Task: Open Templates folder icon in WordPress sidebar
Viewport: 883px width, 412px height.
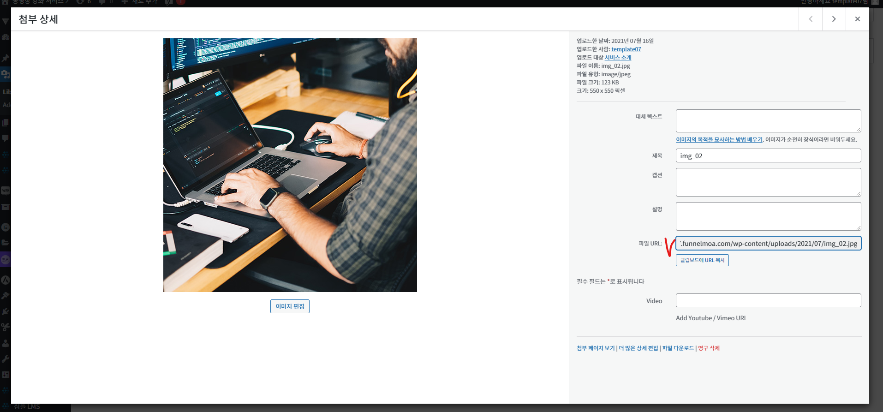Action: point(6,242)
